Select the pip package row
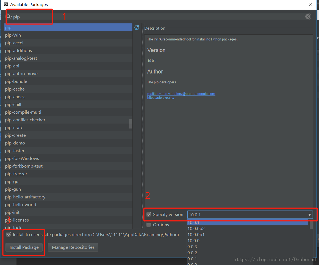Viewport: 319px width, 265px height. [68, 27]
